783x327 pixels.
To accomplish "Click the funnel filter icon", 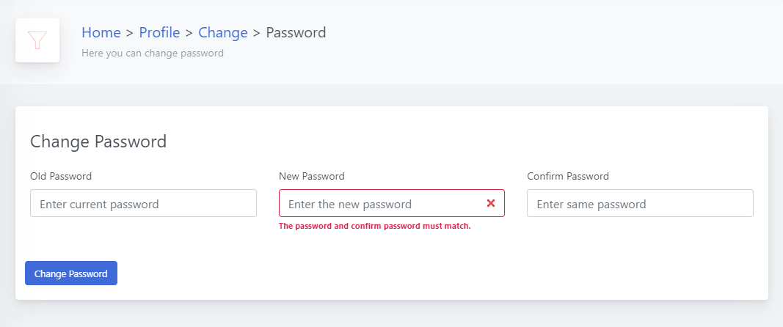I will [x=37, y=40].
